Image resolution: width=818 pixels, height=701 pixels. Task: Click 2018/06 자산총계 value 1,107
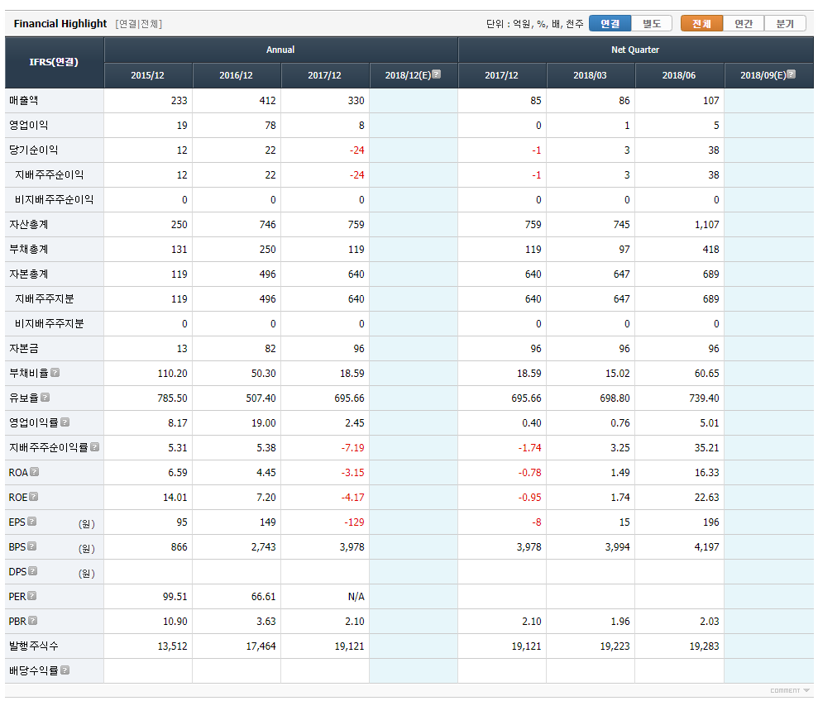pyautogui.click(x=706, y=224)
